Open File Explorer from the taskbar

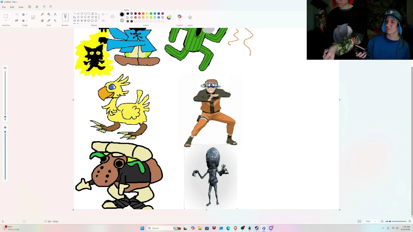coord(200,228)
